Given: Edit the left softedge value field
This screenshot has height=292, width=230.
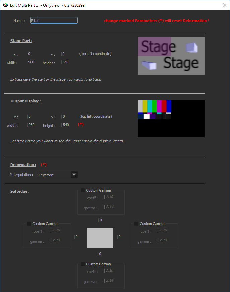Looking at the screenshot, I should pos(76,237).
